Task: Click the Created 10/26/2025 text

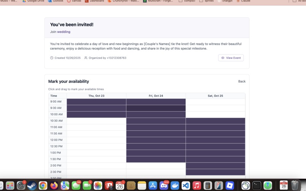Action: (68, 58)
